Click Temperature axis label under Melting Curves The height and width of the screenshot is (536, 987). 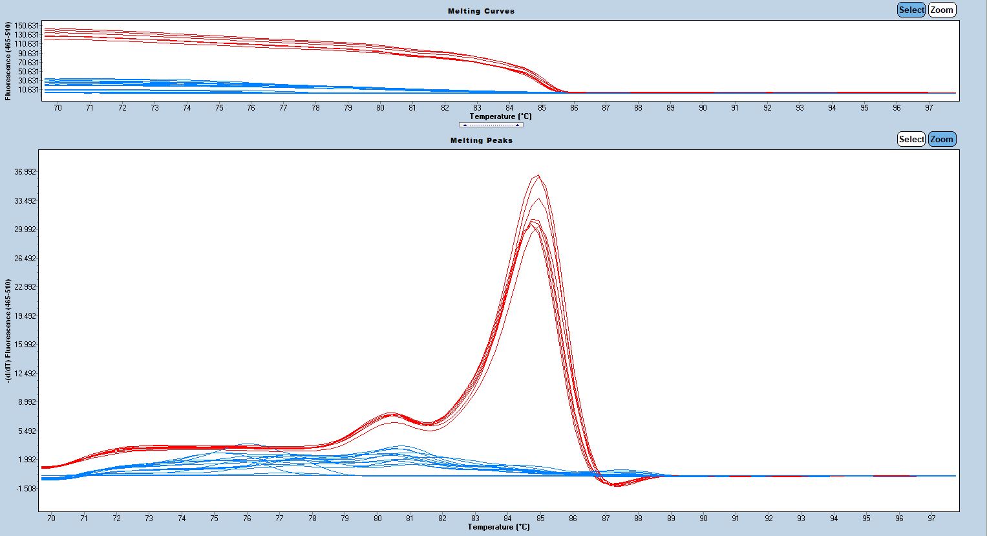click(x=501, y=116)
